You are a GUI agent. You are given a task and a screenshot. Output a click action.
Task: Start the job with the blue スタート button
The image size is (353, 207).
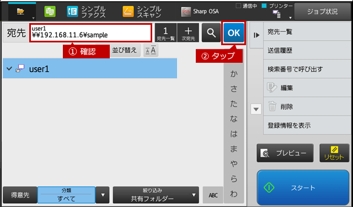coord(303,187)
